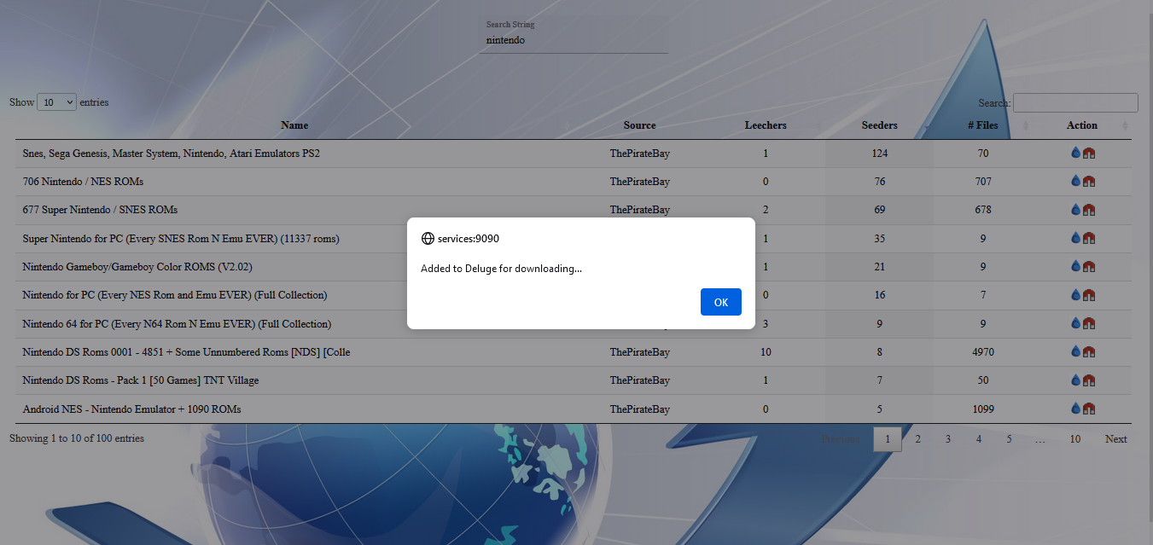Add Super Nintendo for PC (11337 roms) to Deluge
The width and height of the screenshot is (1153, 545).
[1076, 239]
